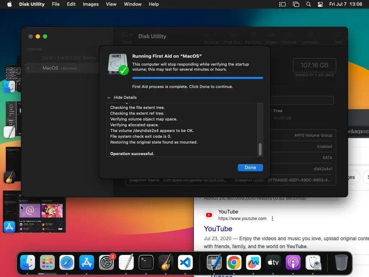Image resolution: width=369 pixels, height=277 pixels.
Task: Click the Volume add/remove toolbar control
Action: (211, 38)
